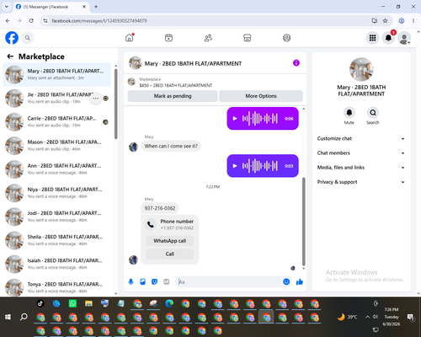Click the audio waveform of the 0:06 clip
The width and height of the screenshot is (421, 337).
point(260,119)
